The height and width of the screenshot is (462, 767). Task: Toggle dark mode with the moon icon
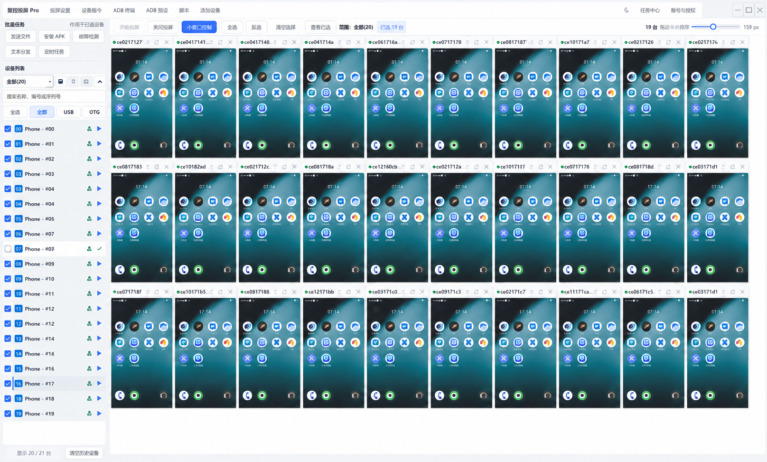tap(626, 10)
